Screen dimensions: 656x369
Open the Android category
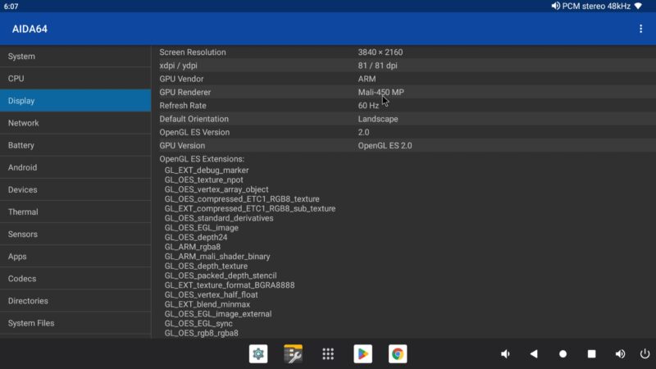coord(75,167)
